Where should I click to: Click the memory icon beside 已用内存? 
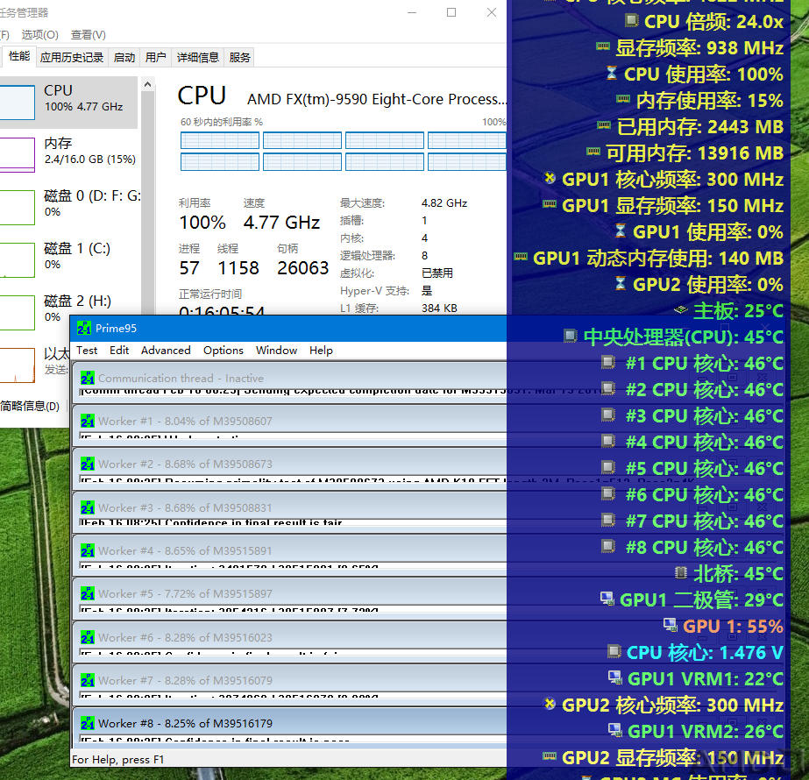click(604, 124)
